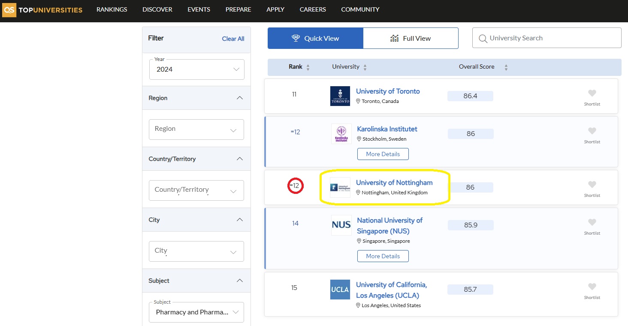628x326 pixels.
Task: Click the NUS logo thumbnail
Action: (341, 225)
